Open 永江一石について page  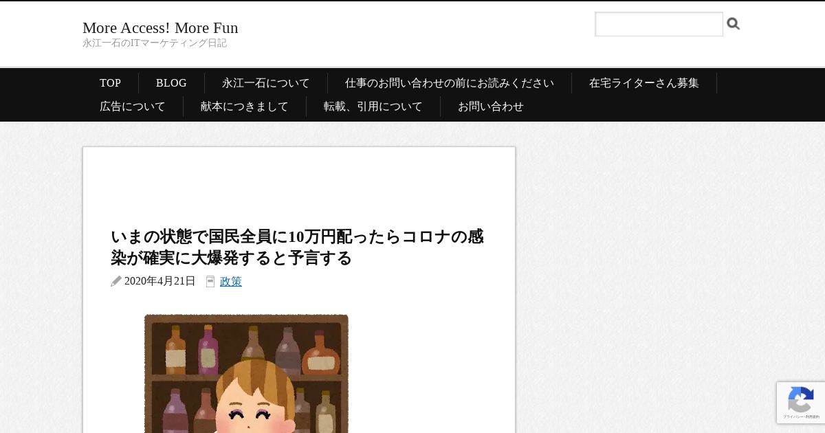pos(266,83)
